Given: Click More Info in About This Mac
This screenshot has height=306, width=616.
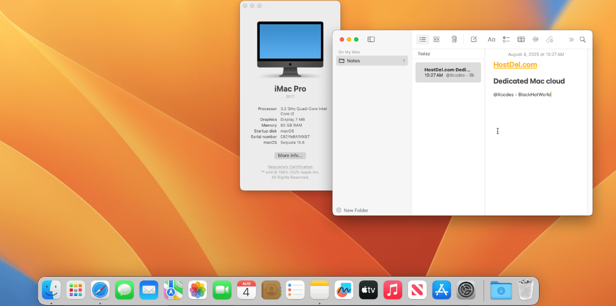Looking at the screenshot, I should click(290, 155).
